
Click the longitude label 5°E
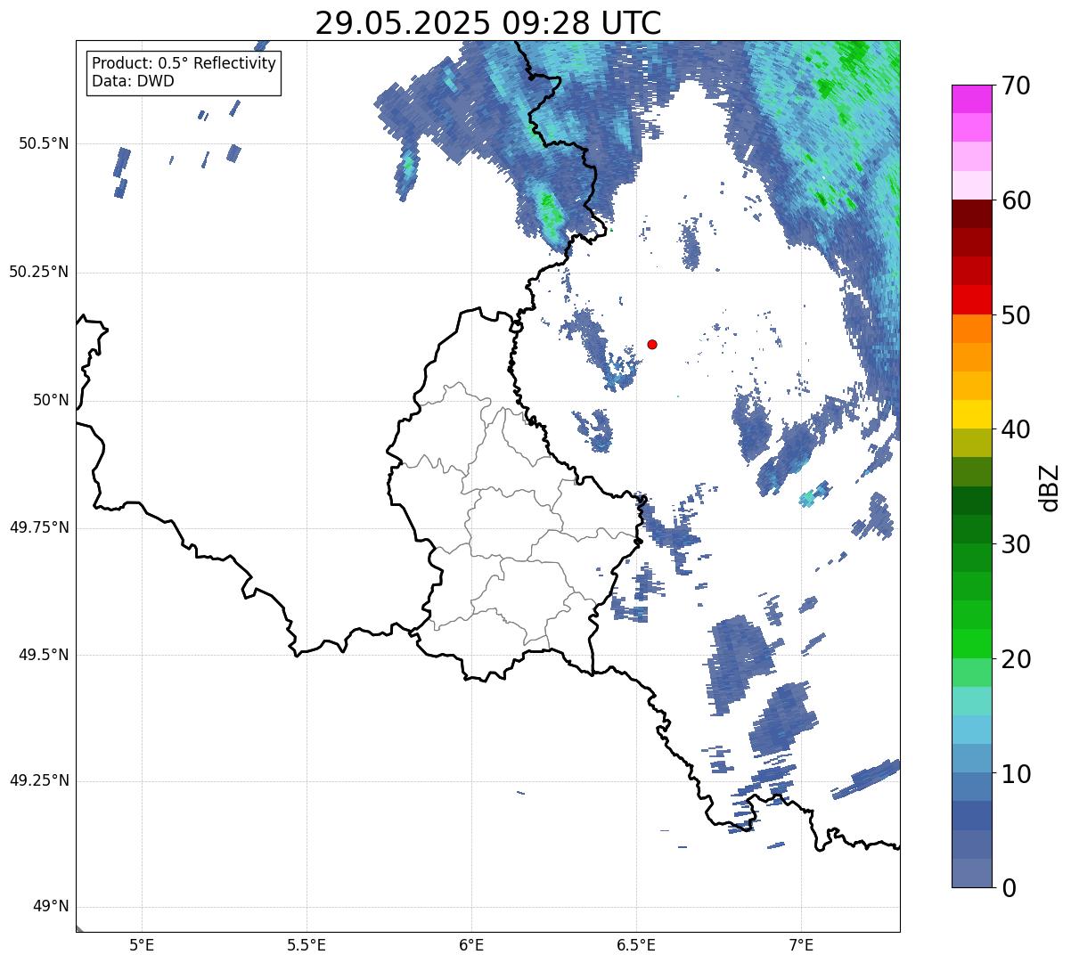pos(142,945)
